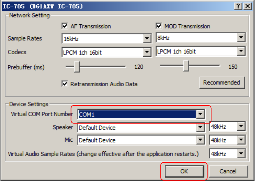Uncheck the MOD Transmission checkbox
255x181 pixels.
pos(159,26)
